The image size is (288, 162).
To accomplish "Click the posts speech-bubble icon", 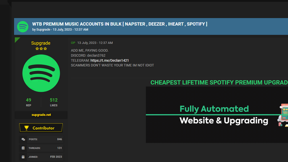I will (23, 139).
